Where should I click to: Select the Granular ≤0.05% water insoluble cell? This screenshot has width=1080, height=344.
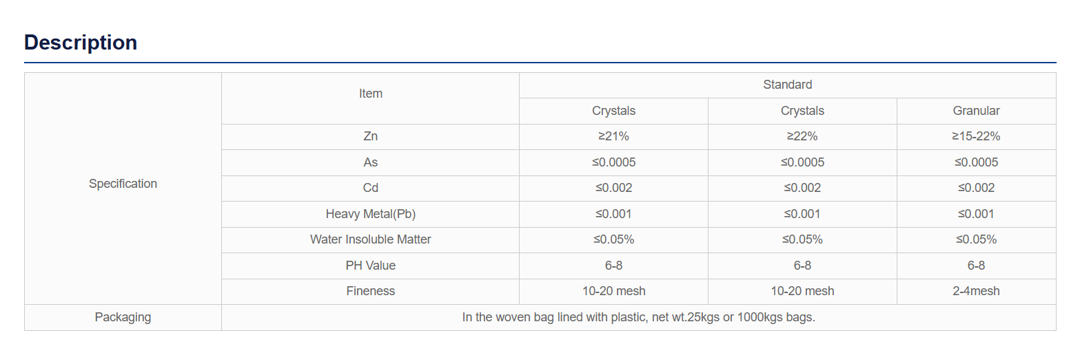977,239
